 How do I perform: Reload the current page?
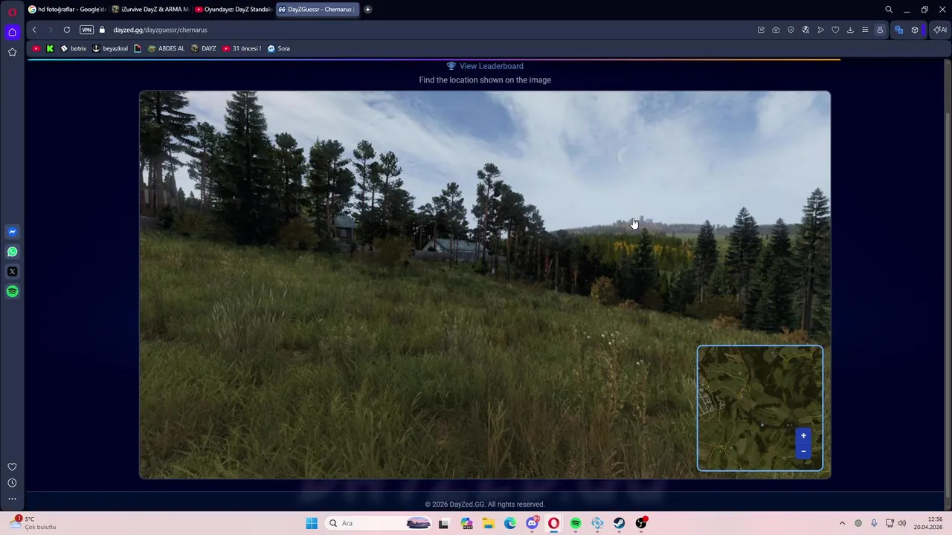coord(67,30)
